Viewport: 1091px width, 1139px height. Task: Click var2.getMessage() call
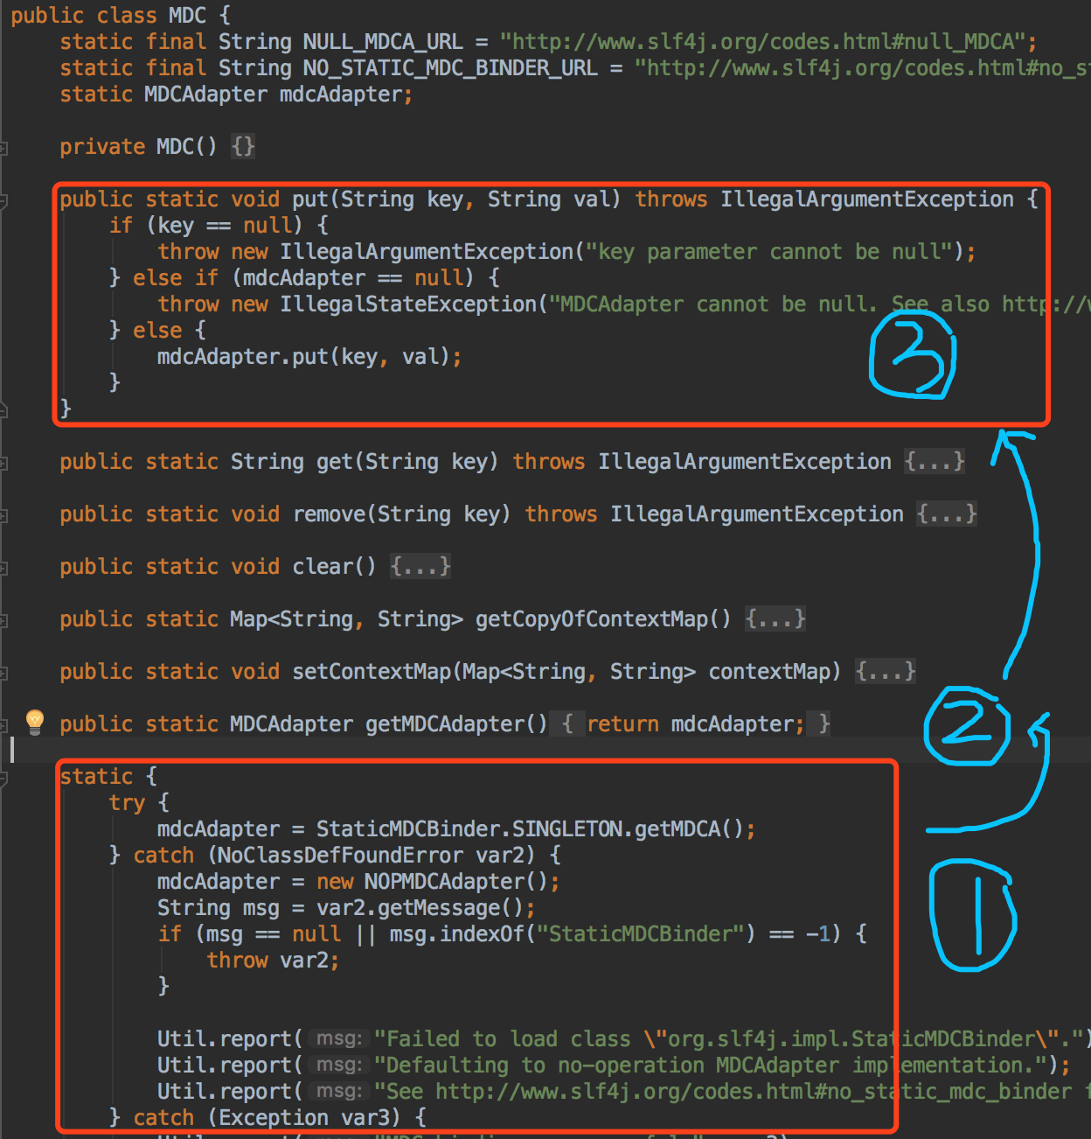(x=420, y=908)
